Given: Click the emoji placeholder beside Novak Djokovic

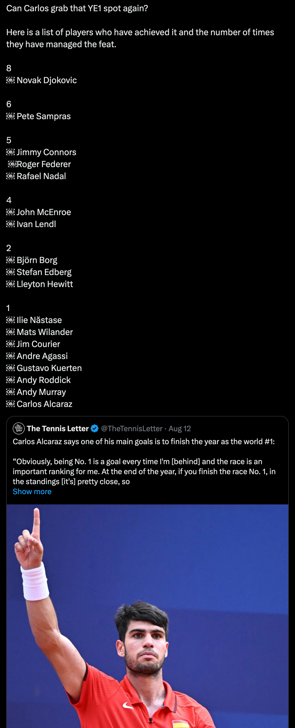Looking at the screenshot, I should click(x=10, y=80).
